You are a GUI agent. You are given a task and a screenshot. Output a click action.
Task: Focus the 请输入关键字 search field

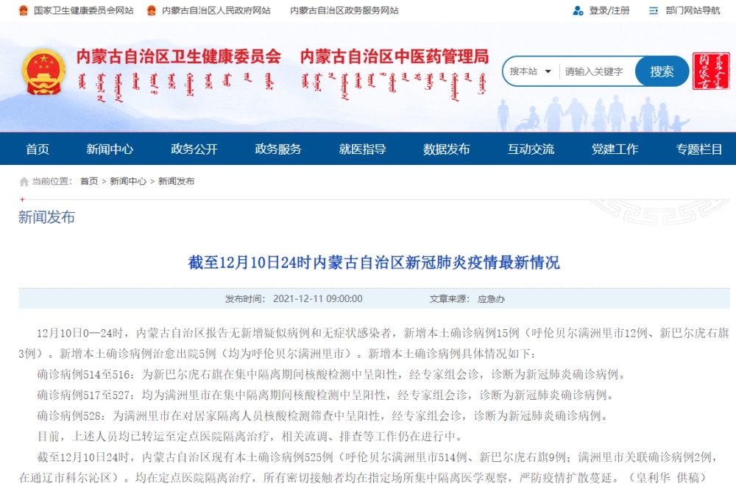tap(596, 71)
